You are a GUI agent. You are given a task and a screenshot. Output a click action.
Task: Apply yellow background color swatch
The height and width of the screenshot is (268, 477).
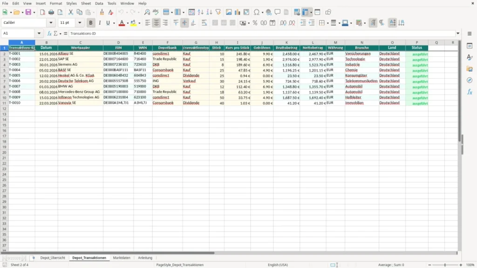tap(133, 23)
